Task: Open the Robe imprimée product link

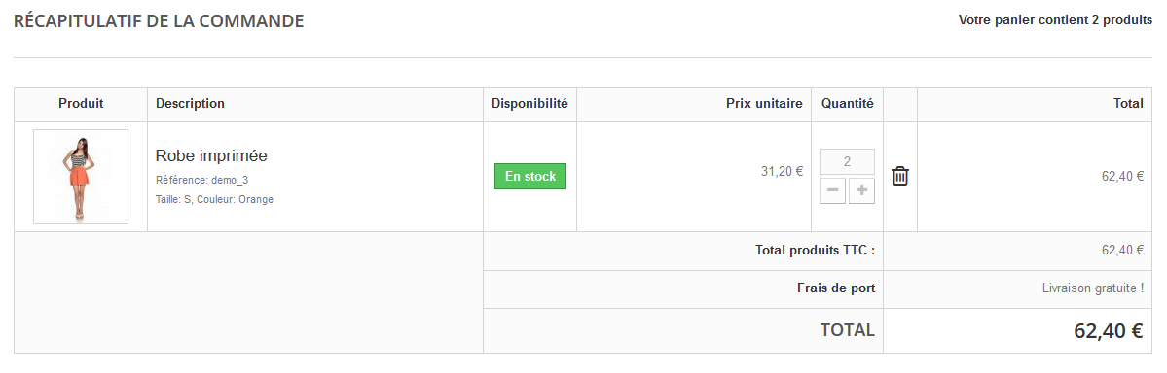Action: pos(211,155)
